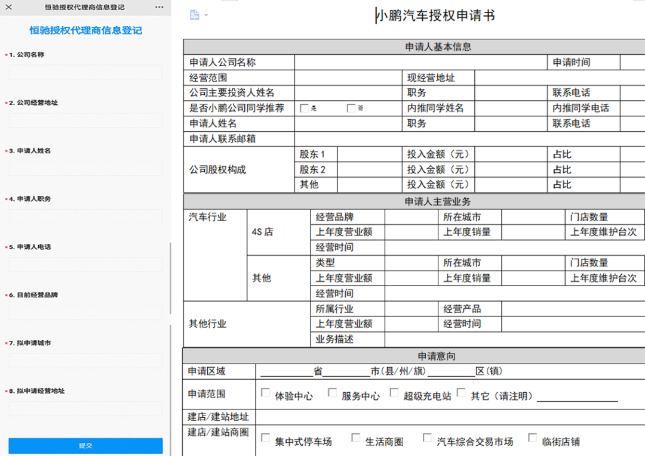Screen dimensions: 645x456
Task: Check the 生活商圈 box
Action: [x=356, y=436]
